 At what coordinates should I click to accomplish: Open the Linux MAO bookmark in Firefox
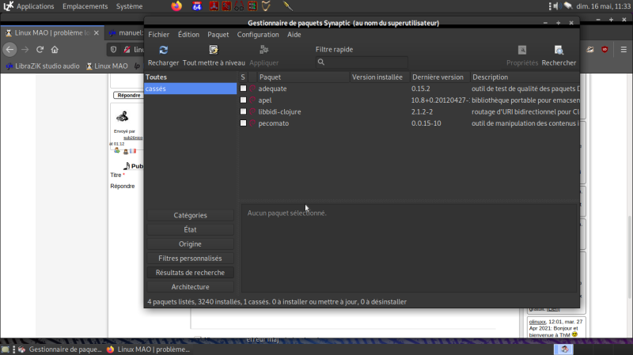click(x=107, y=66)
